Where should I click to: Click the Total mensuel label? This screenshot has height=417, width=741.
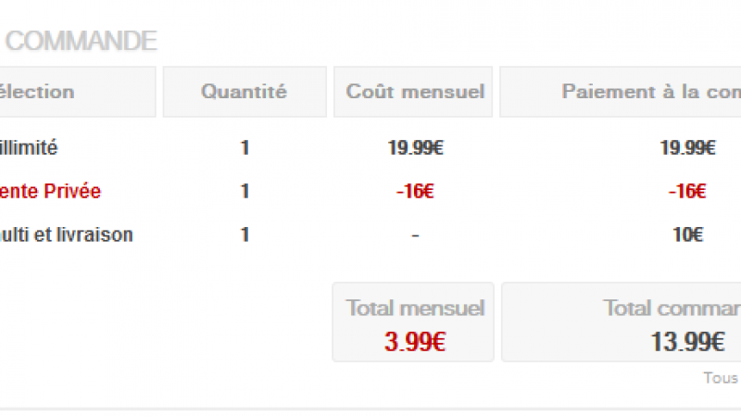(415, 309)
